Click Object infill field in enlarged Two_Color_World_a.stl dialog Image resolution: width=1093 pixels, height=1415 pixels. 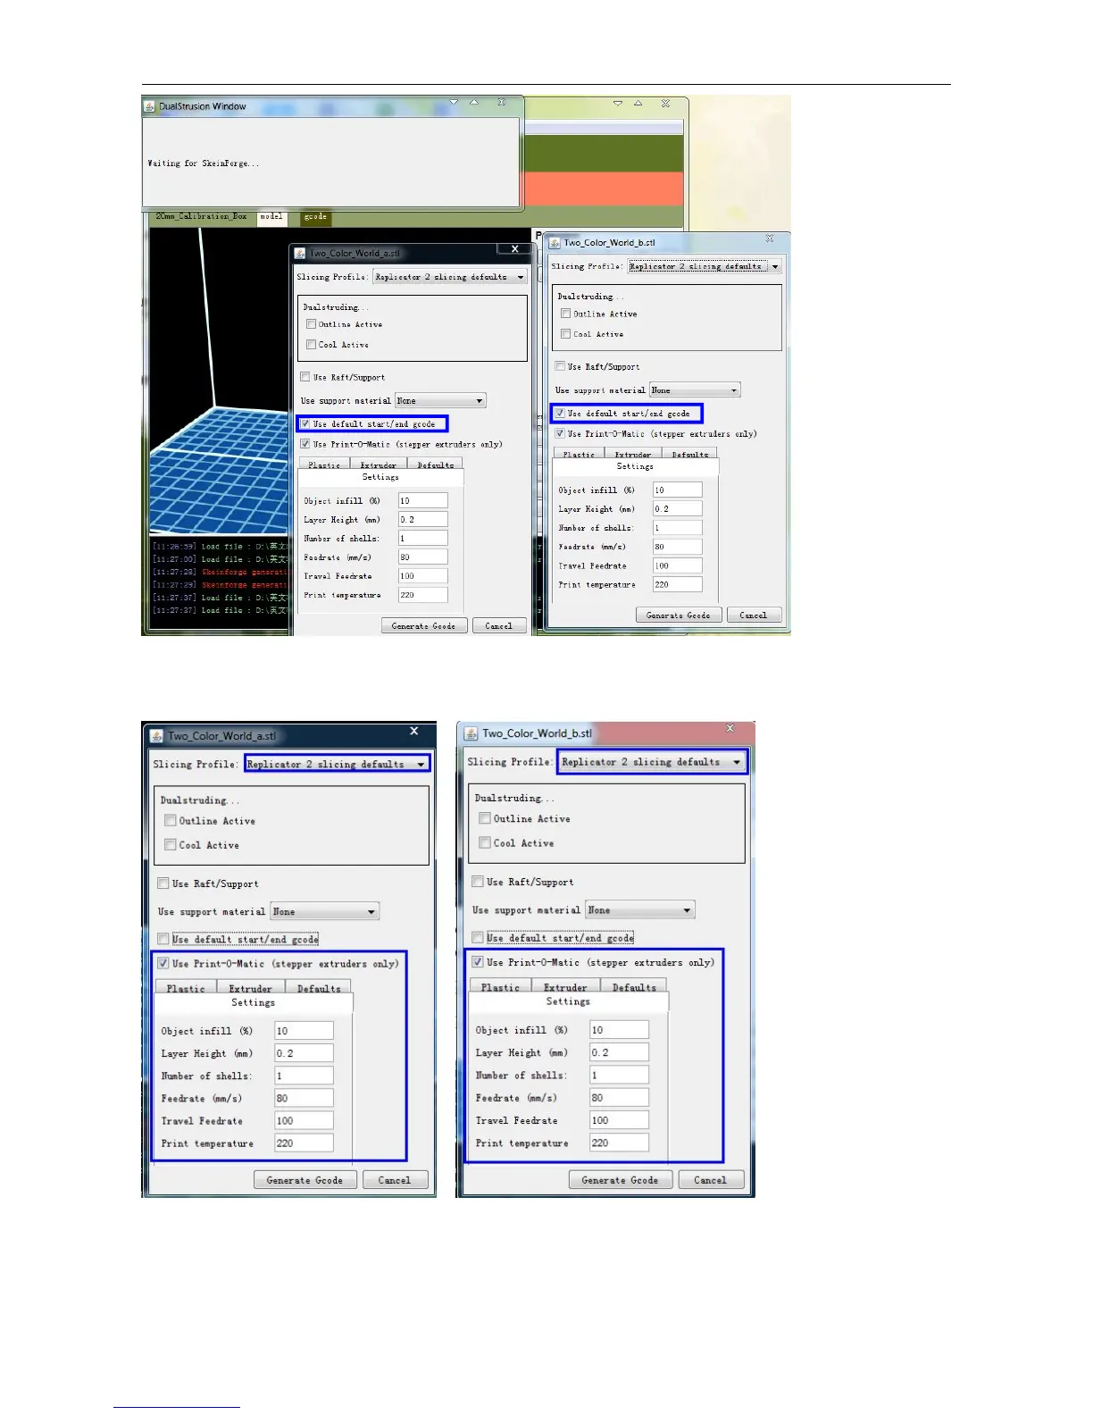point(304,1031)
